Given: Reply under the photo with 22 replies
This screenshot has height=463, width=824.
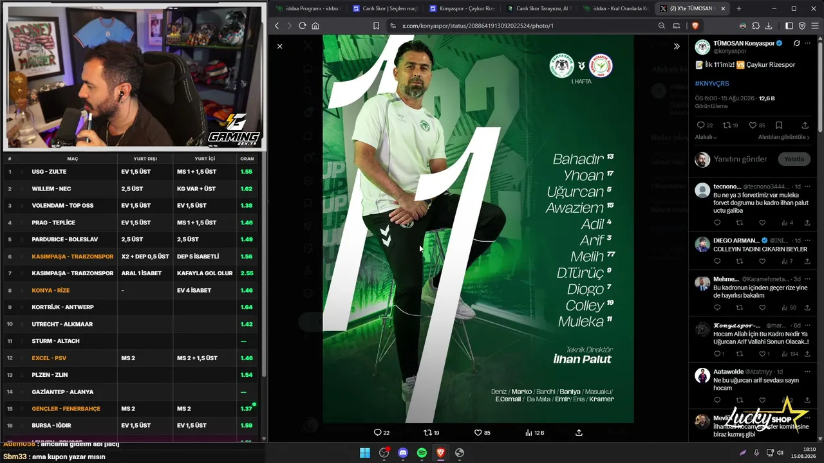Looking at the screenshot, I should 382,433.
